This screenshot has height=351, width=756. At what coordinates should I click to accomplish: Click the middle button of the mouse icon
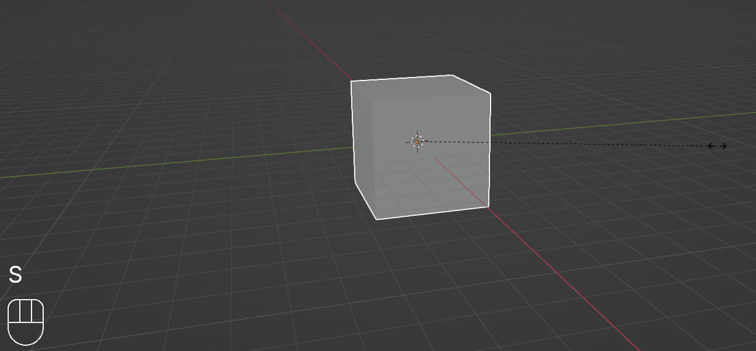pos(25,311)
